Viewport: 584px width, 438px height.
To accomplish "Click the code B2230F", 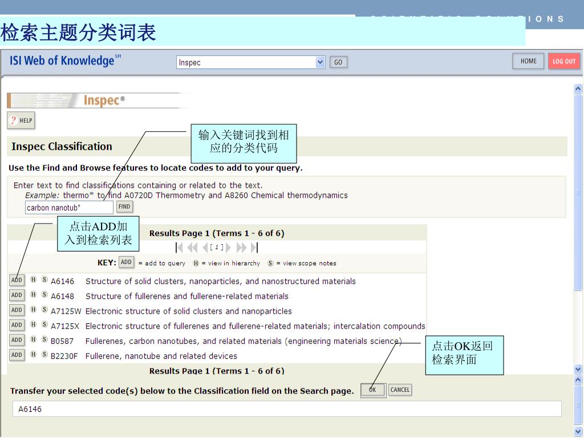I will click(x=64, y=356).
